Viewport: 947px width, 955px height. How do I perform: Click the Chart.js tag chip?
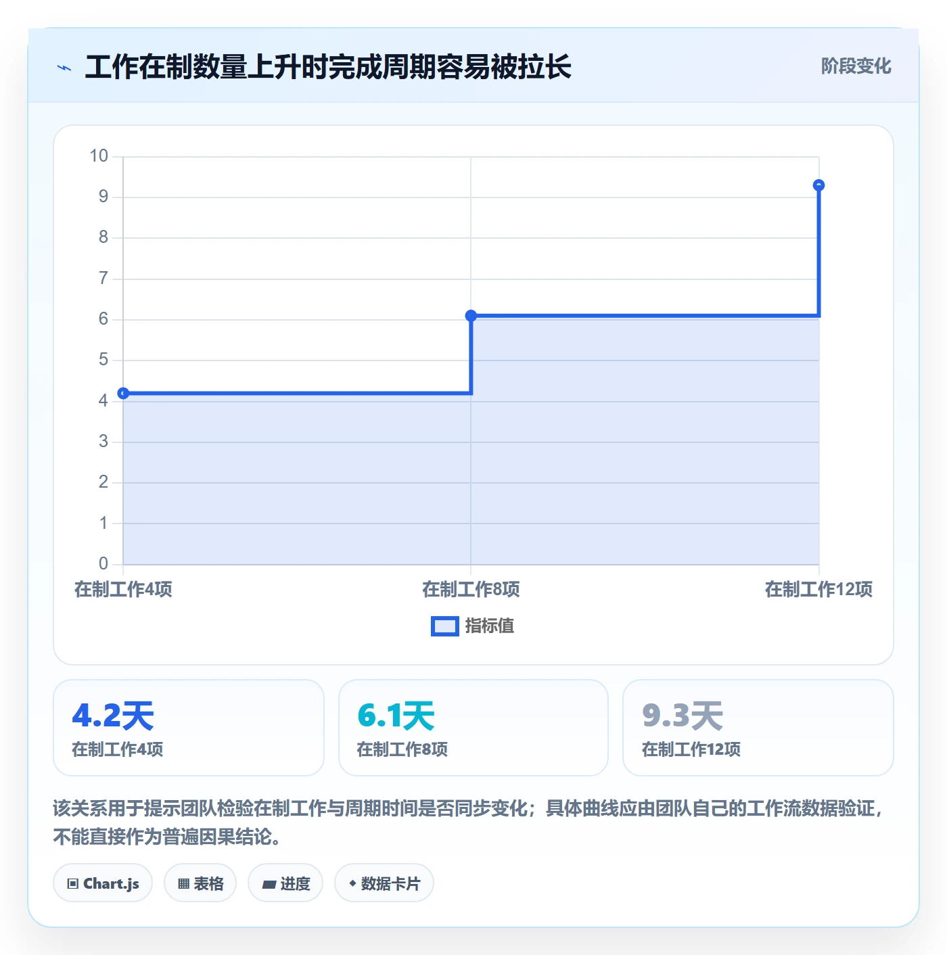tap(103, 883)
